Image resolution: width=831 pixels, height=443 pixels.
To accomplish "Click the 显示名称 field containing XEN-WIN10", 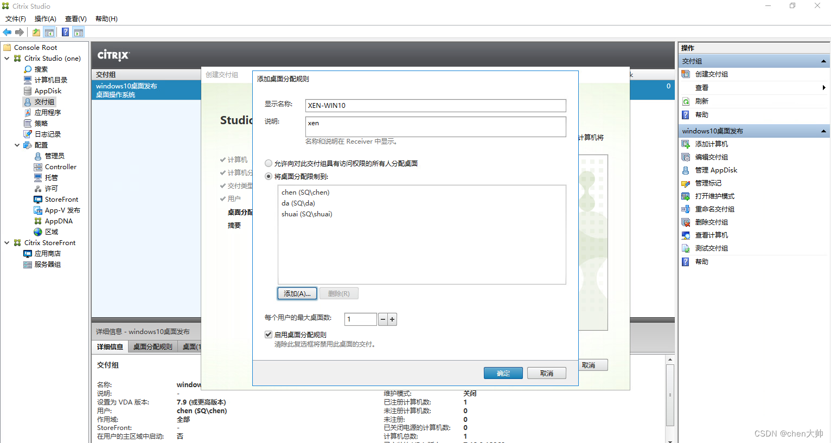I will coord(436,105).
